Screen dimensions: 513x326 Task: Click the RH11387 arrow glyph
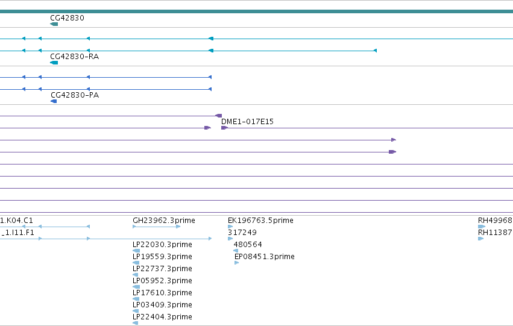(480, 239)
